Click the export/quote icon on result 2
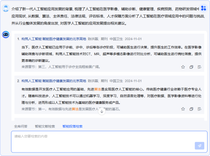The image size is (210, 156). pos(200,109)
